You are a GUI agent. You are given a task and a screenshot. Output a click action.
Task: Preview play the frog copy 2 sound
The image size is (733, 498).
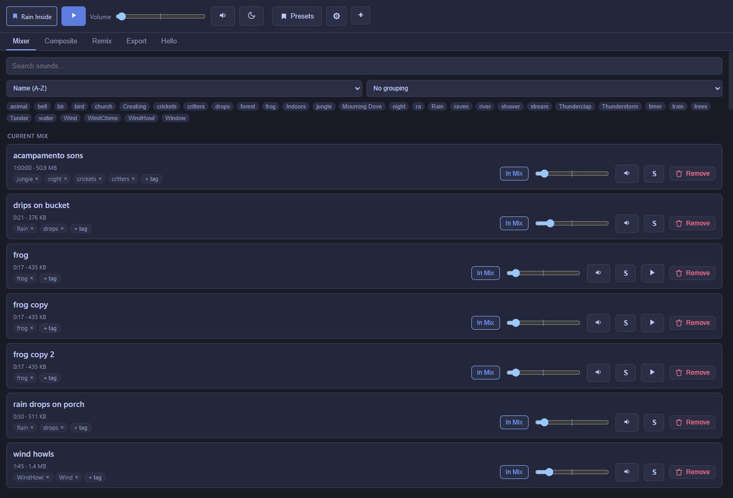652,373
